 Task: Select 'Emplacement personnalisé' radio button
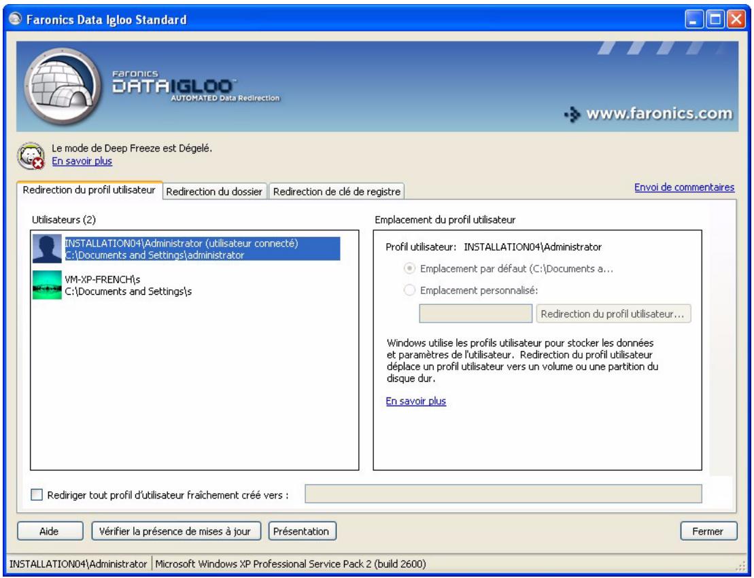click(x=409, y=290)
